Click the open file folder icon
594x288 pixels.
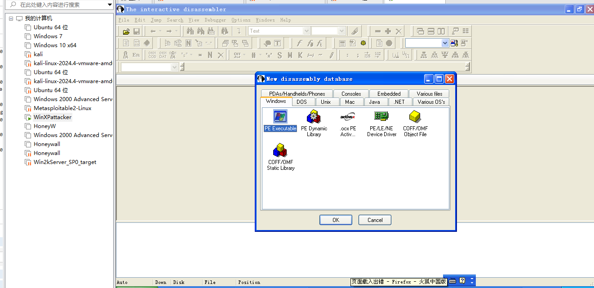coord(126,31)
